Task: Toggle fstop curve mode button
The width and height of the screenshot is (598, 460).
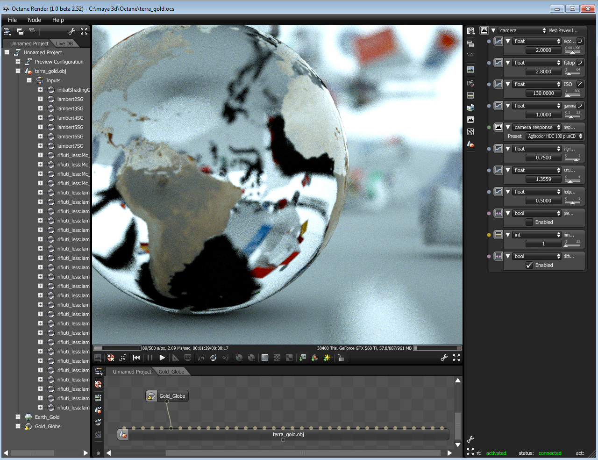Action: click(580, 63)
